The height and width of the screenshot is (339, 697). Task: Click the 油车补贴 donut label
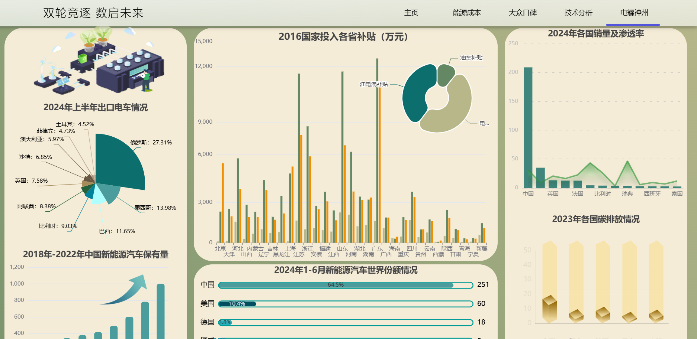(x=471, y=58)
